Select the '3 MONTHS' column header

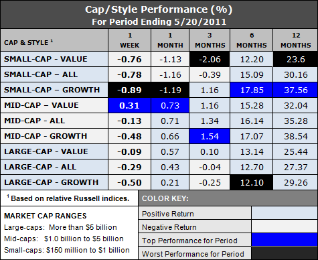tap(210, 40)
